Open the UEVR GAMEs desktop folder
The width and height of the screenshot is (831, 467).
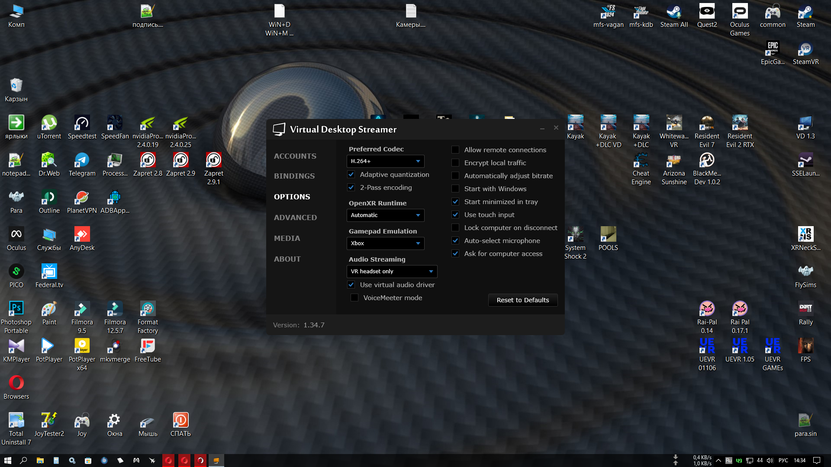click(773, 355)
